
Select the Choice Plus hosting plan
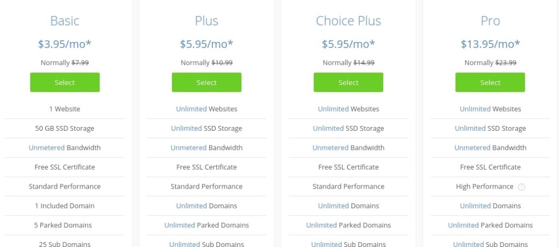pos(348,82)
